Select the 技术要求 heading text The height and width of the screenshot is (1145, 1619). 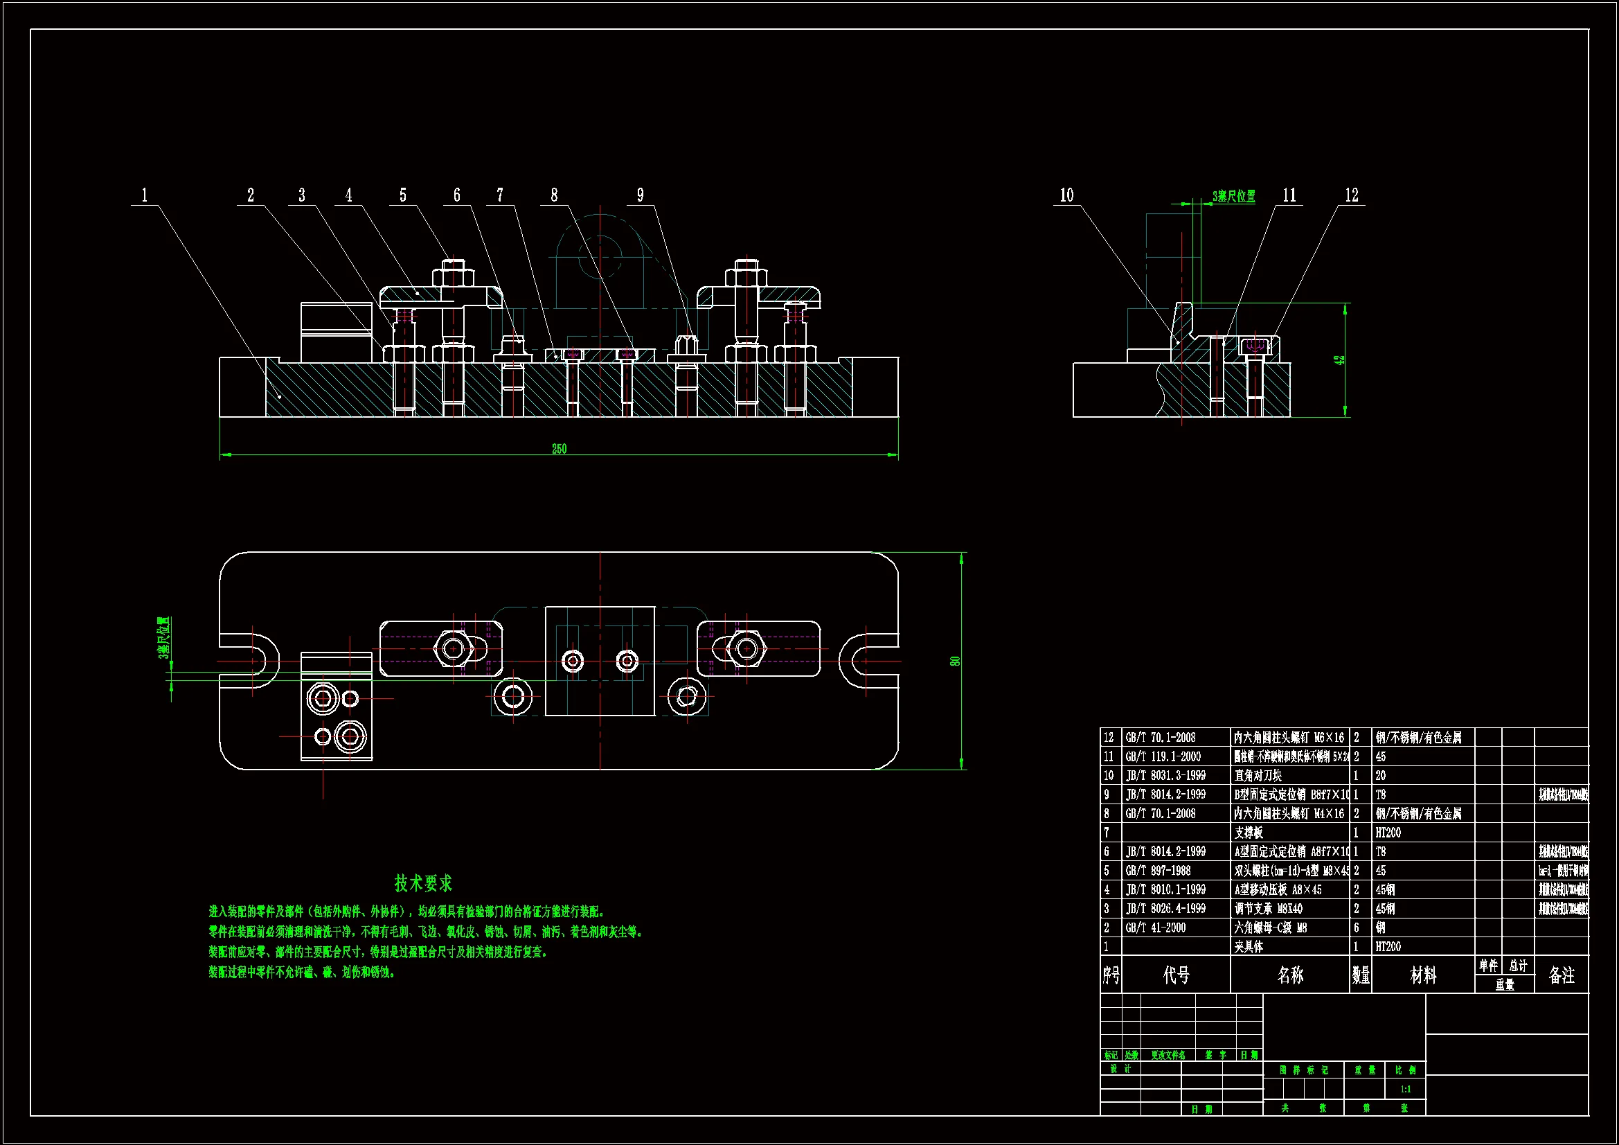(423, 883)
